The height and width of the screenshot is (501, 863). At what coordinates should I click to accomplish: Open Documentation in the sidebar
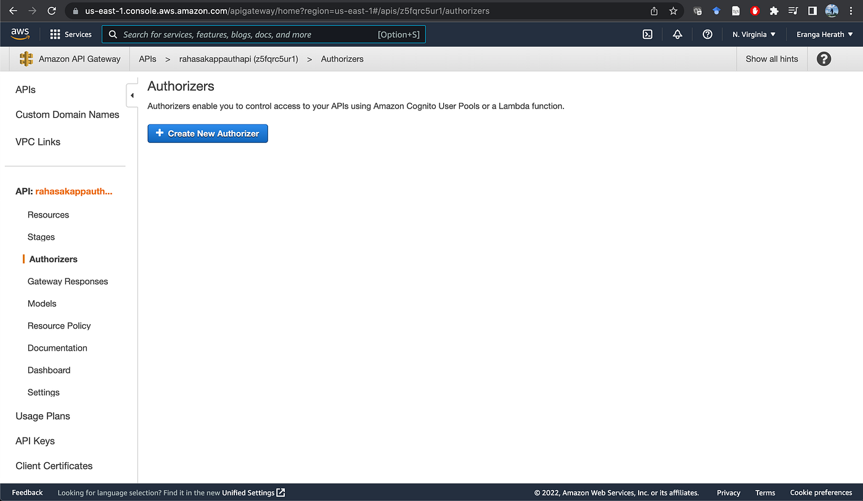[57, 348]
